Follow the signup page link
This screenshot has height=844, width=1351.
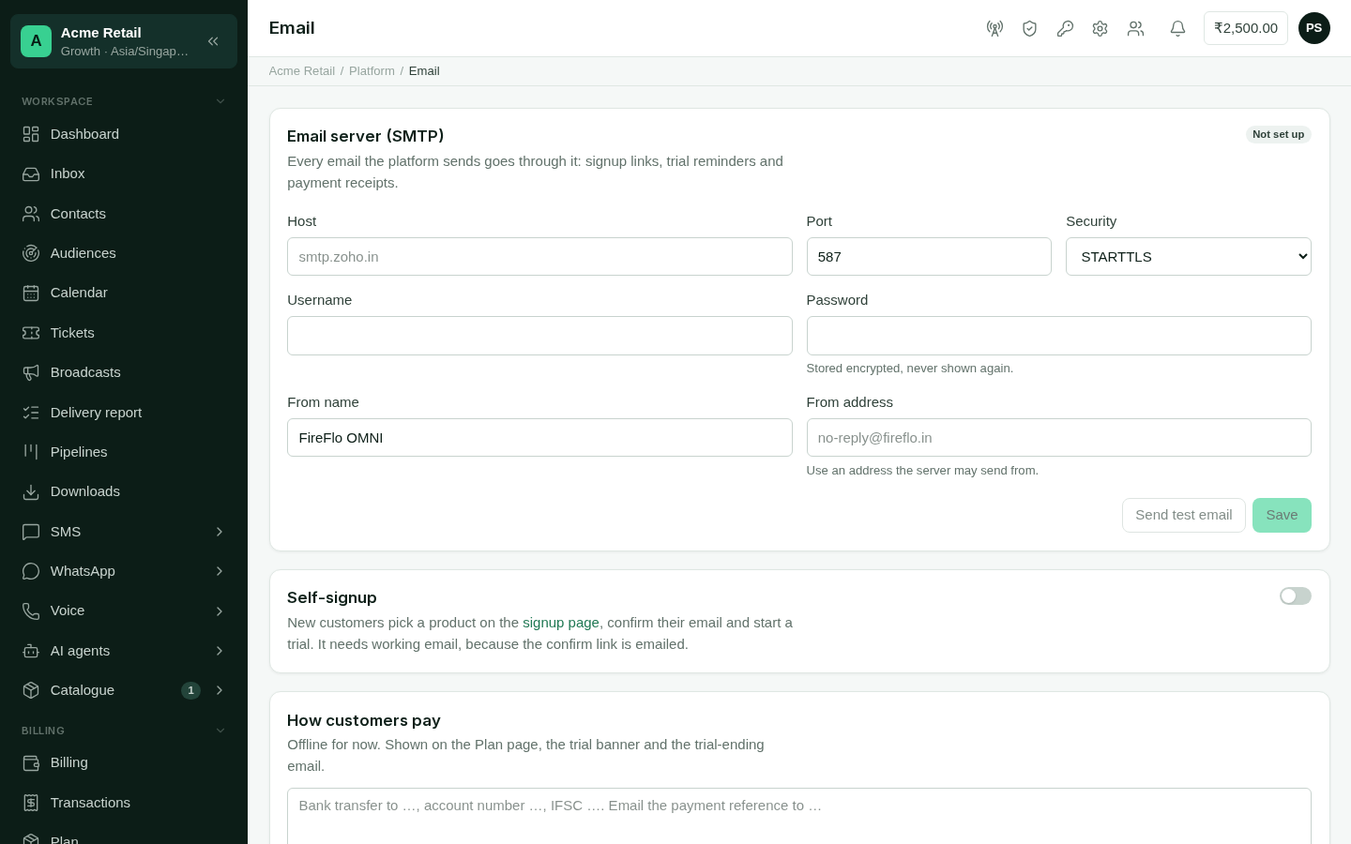point(561,623)
